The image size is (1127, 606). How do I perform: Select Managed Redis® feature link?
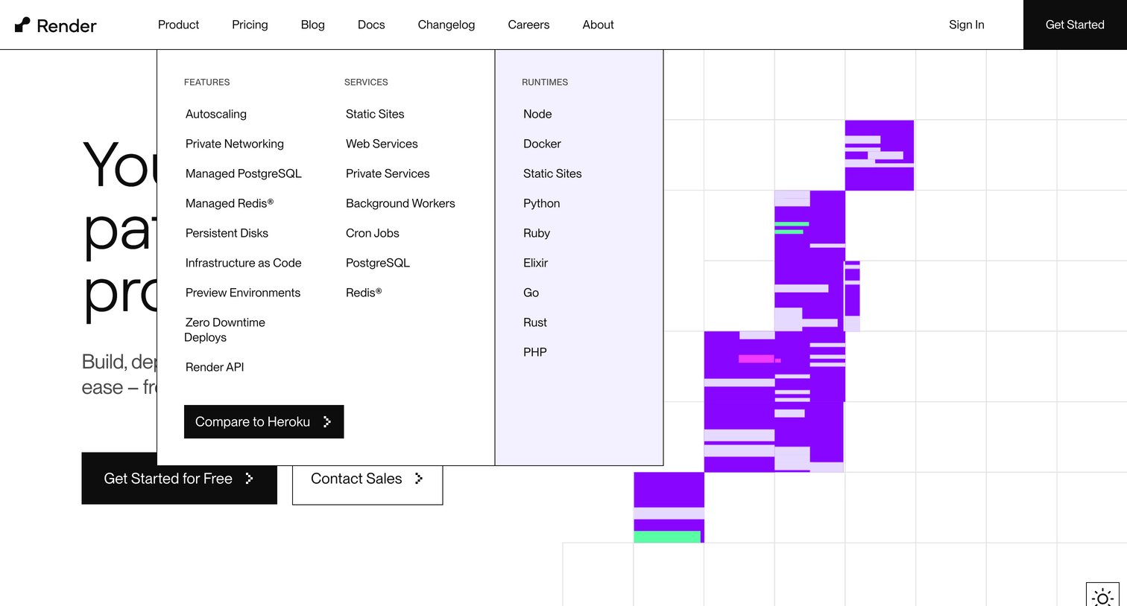click(230, 203)
